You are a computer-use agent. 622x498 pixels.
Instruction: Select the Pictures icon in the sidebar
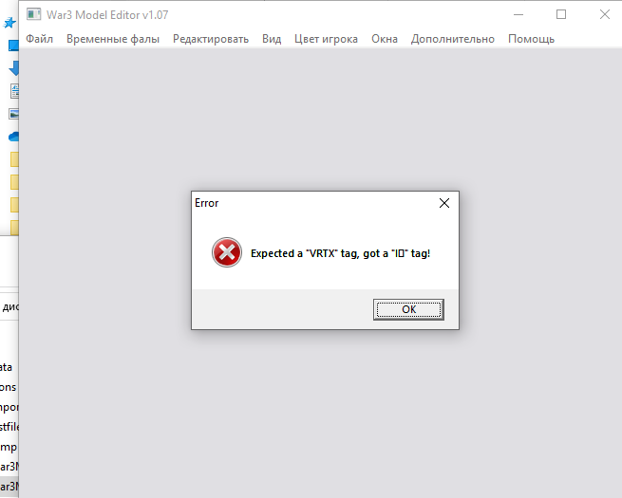coord(13,114)
